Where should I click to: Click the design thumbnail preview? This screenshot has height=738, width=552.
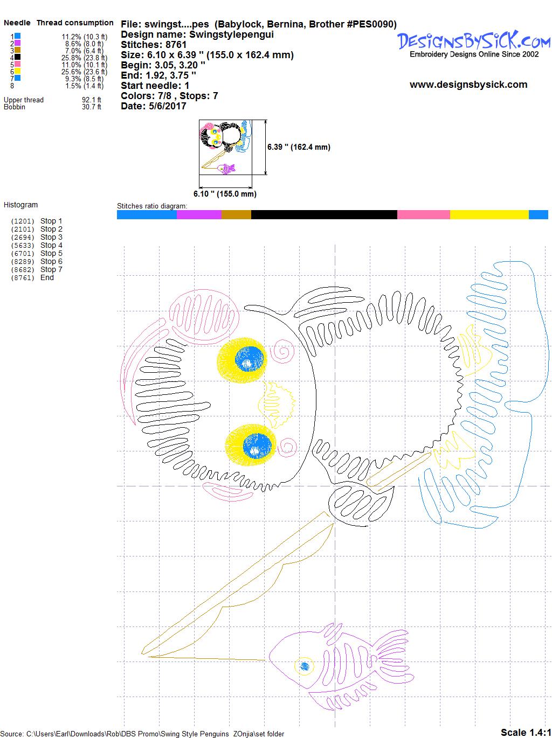[225, 147]
